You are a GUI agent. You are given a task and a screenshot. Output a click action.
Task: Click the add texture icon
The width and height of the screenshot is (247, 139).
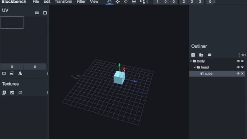[x=4, y=93]
